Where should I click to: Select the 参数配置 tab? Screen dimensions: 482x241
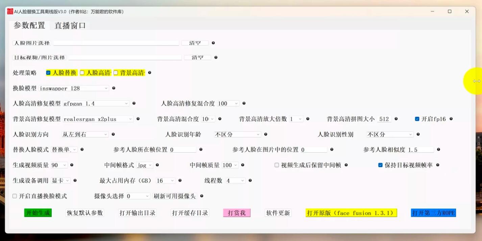(x=29, y=25)
